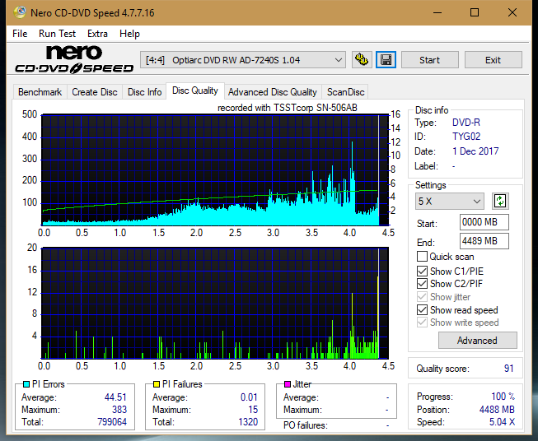
Task: Uncheck Show C2/PIF option
Action: [422, 283]
